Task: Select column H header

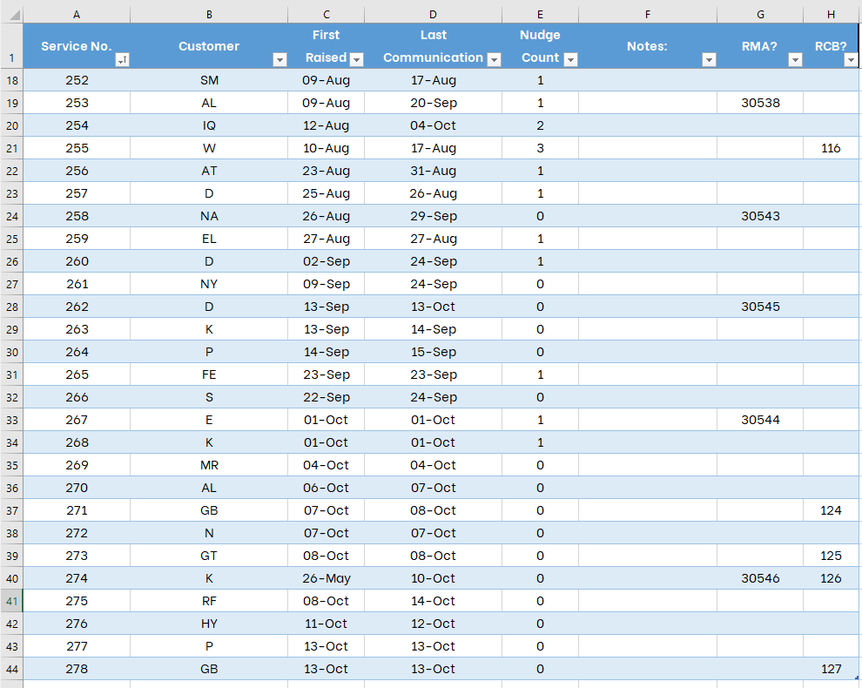Action: coord(831,15)
